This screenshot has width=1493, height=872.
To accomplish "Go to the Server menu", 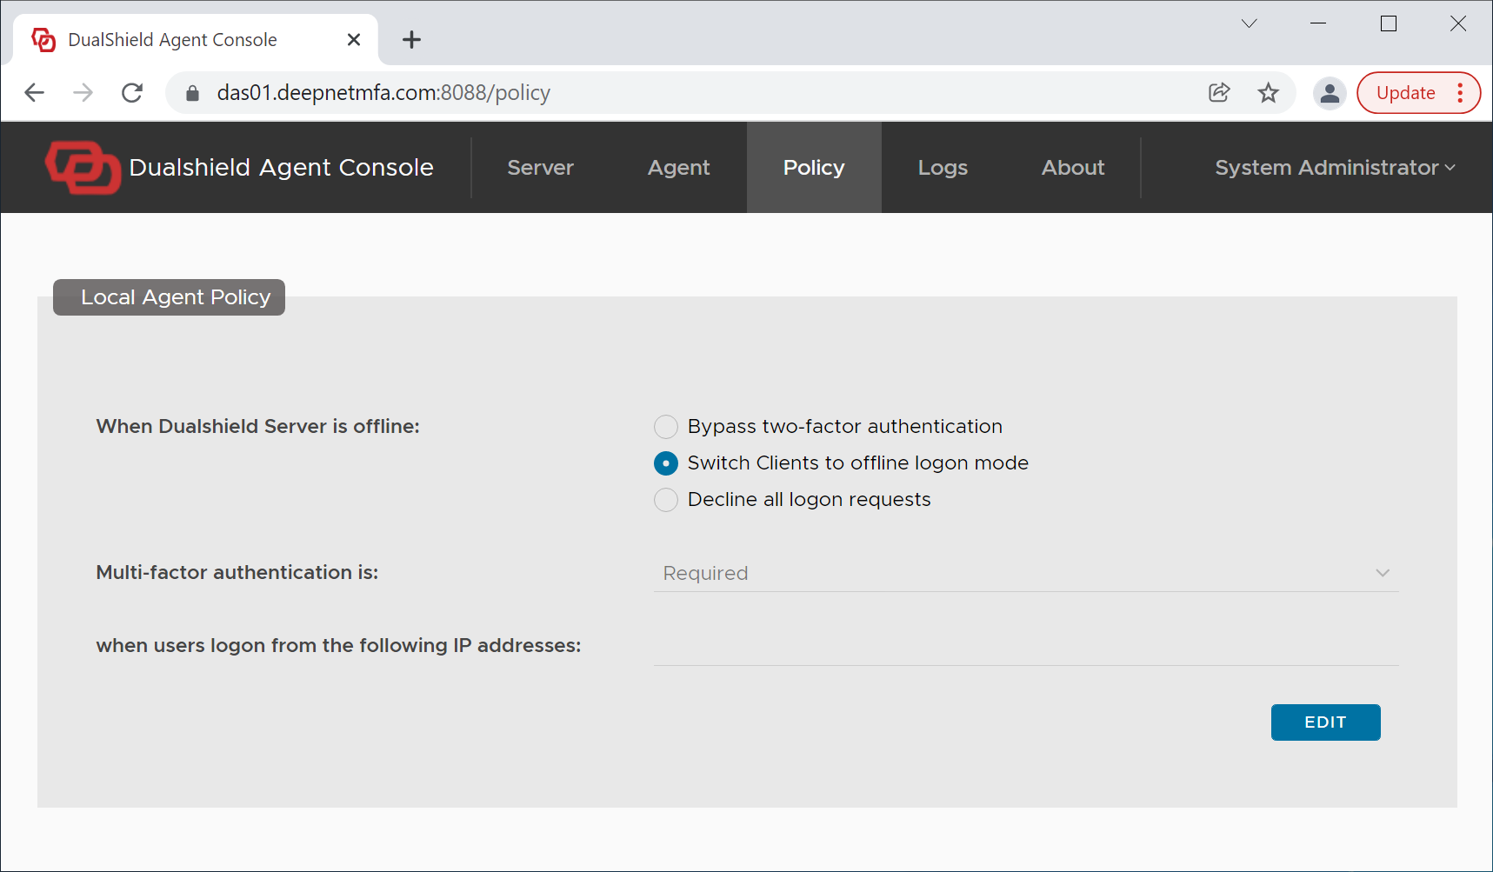I will click(540, 168).
